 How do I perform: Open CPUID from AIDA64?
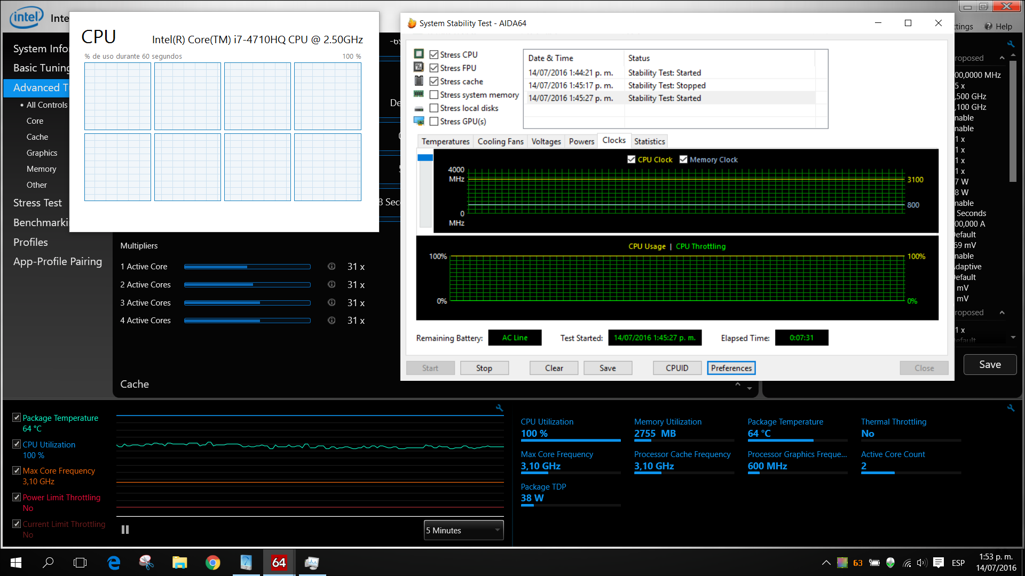(x=677, y=368)
